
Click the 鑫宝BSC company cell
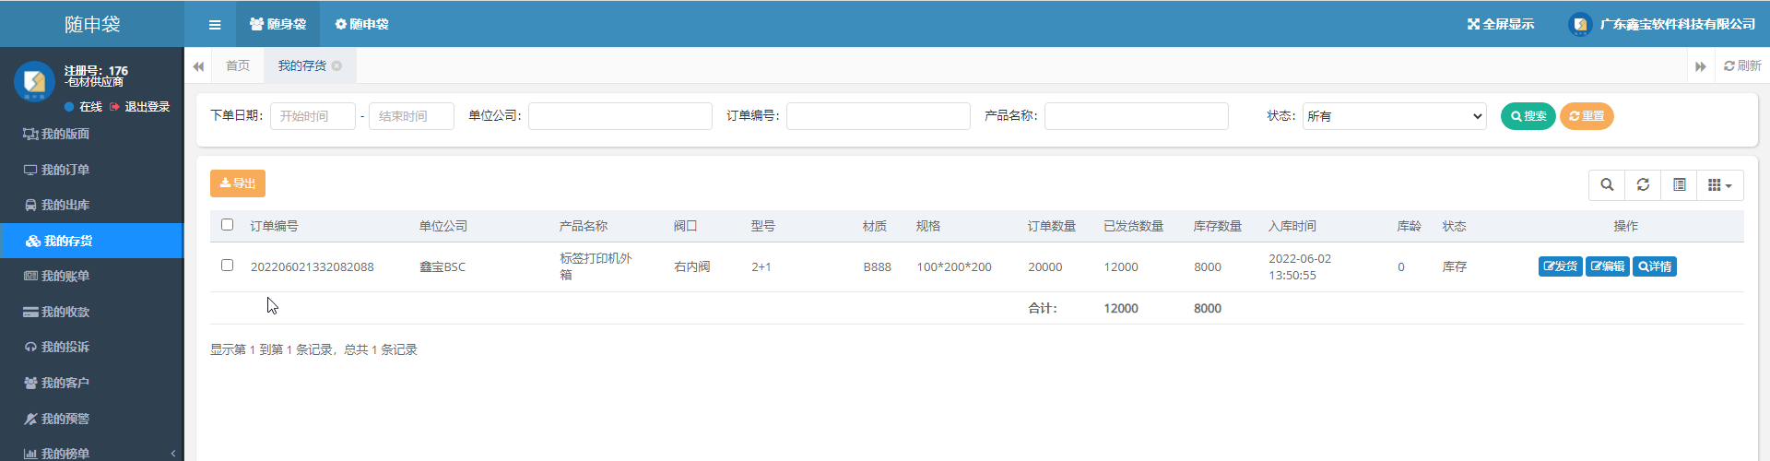442,267
